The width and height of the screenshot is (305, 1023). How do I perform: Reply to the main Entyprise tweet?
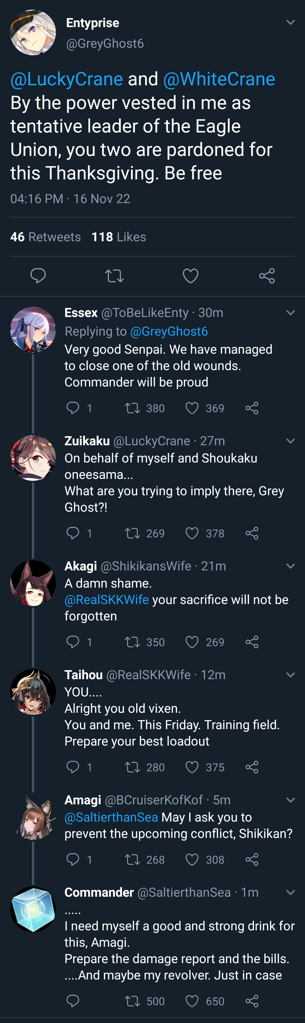pos(38,276)
